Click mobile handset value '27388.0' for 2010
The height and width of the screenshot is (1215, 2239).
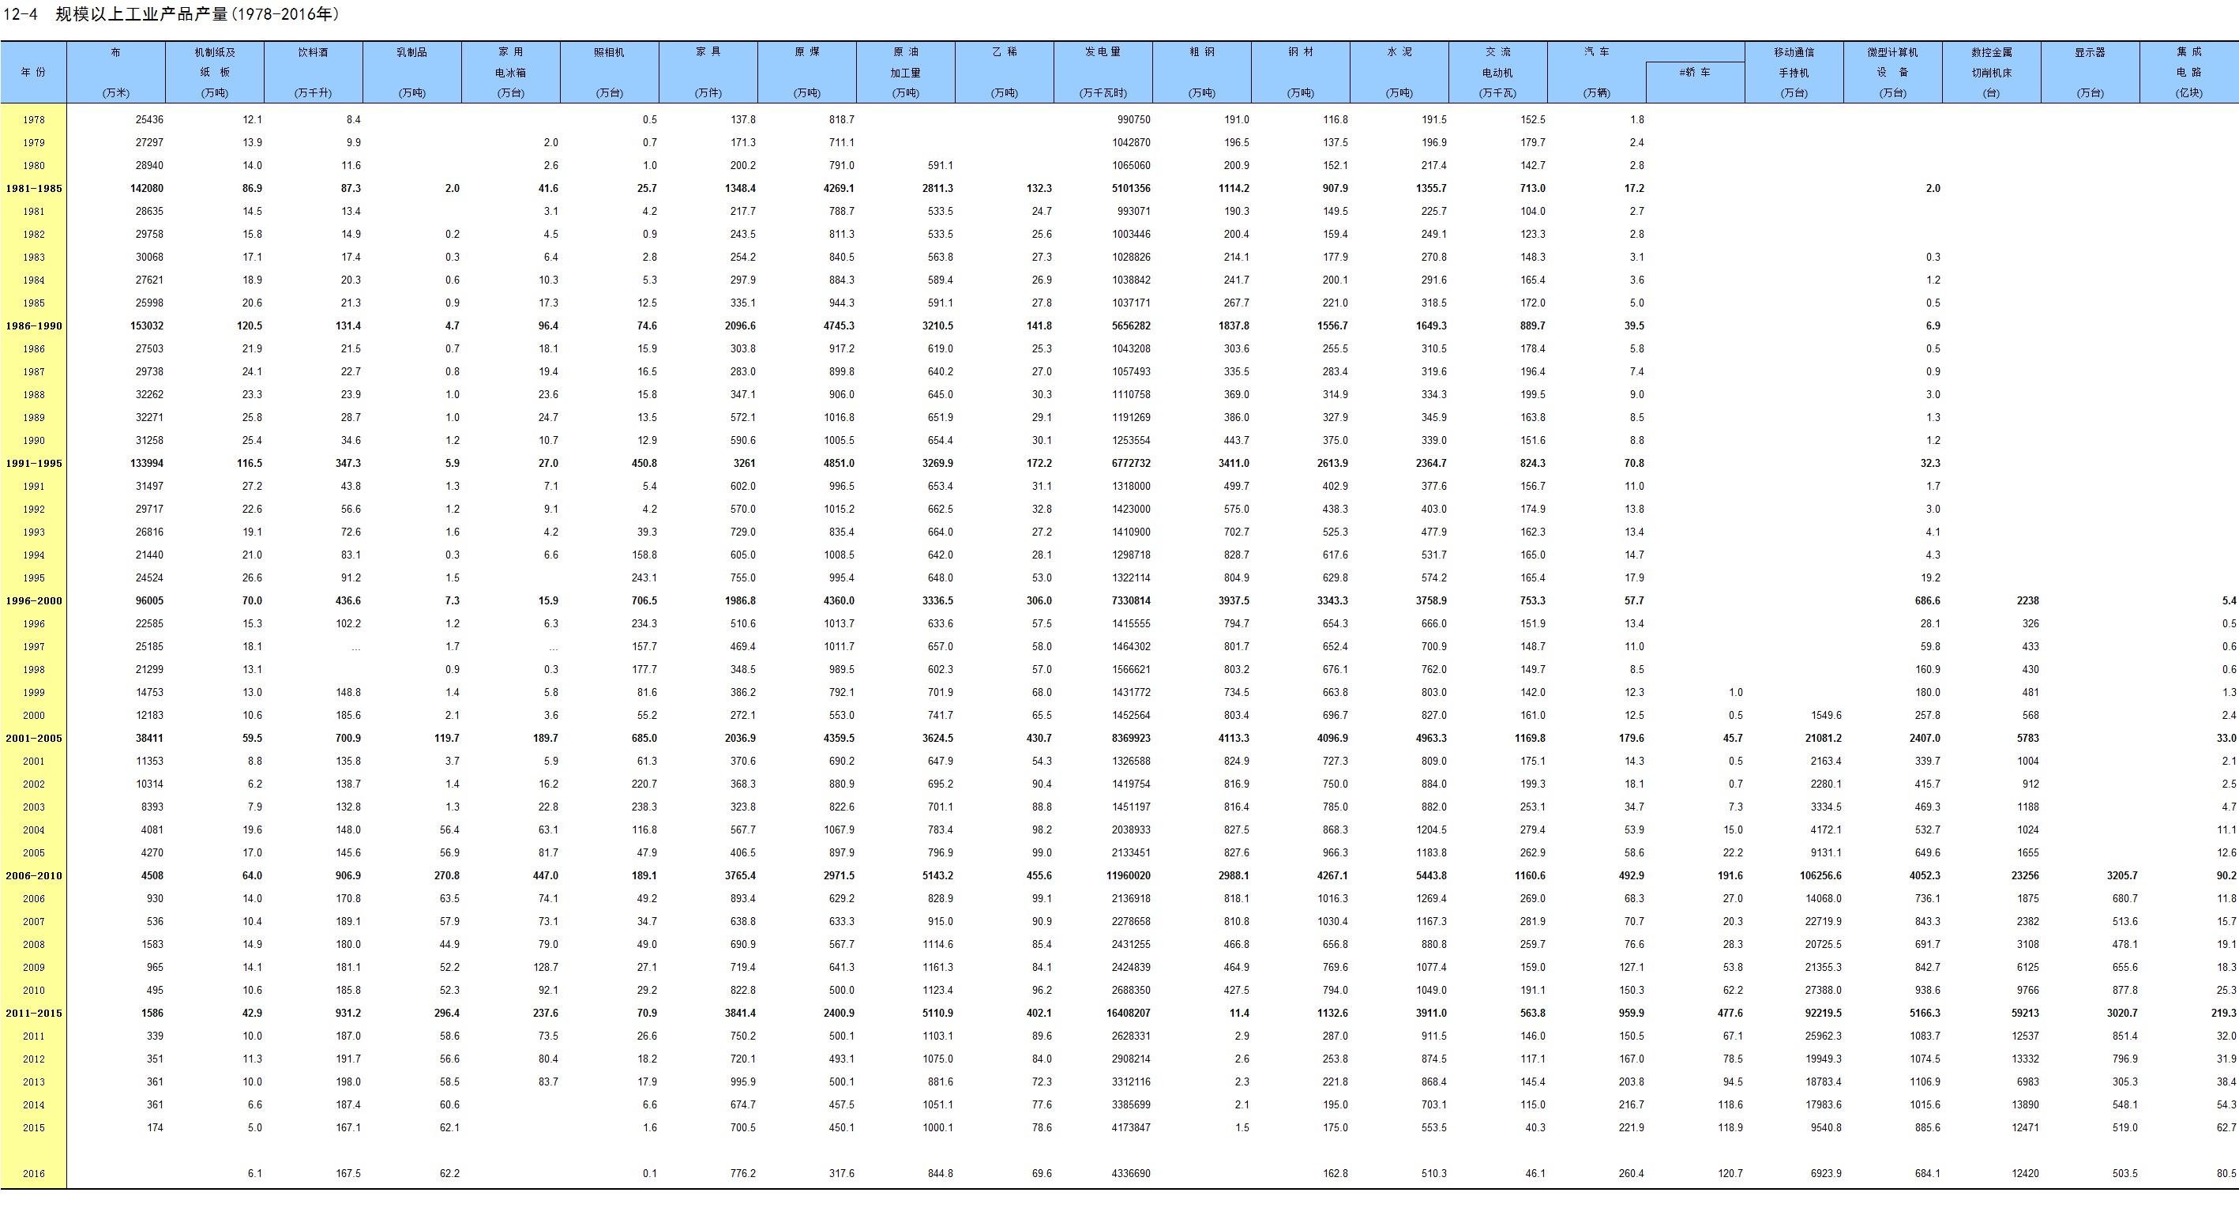[x=1823, y=991]
